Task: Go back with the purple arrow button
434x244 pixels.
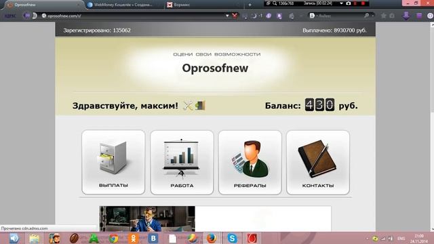Action: coord(26,16)
